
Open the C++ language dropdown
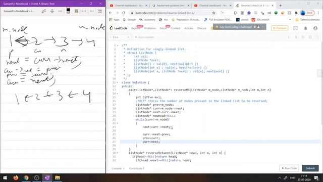coord(120,37)
